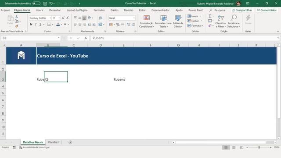
Task: Toggle italic (I) formatting
Action: (x=36, y=25)
